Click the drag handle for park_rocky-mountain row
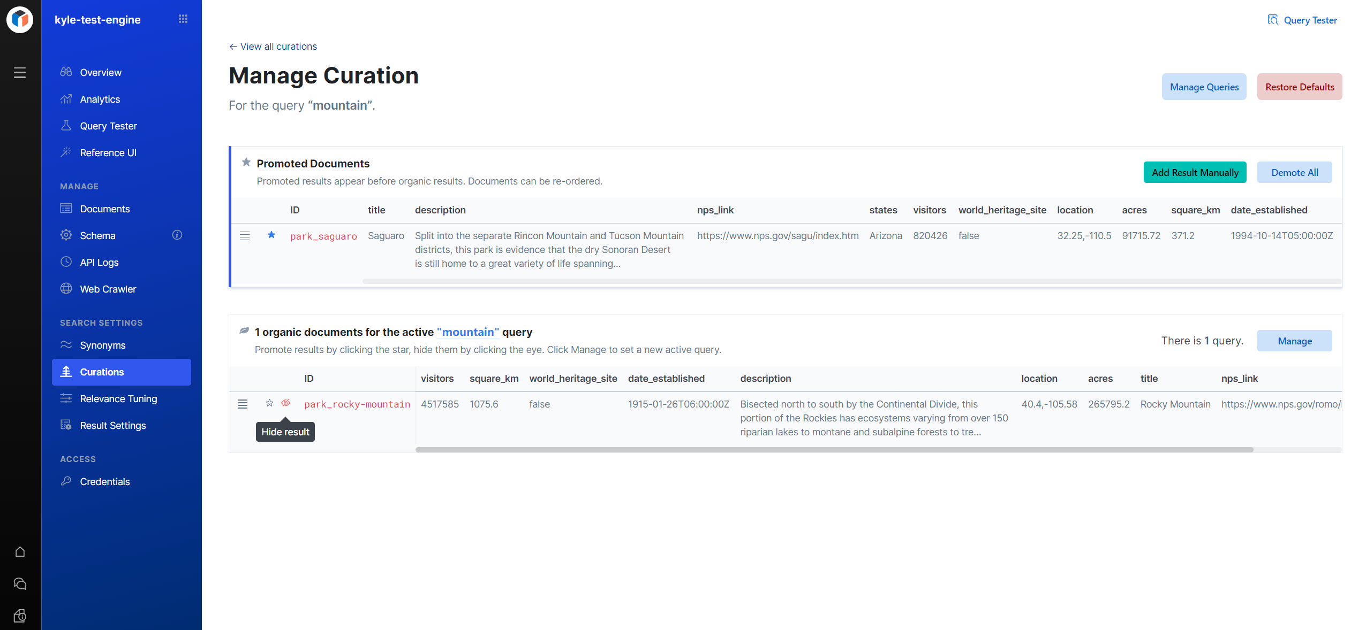The width and height of the screenshot is (1366, 630). pyautogui.click(x=243, y=404)
